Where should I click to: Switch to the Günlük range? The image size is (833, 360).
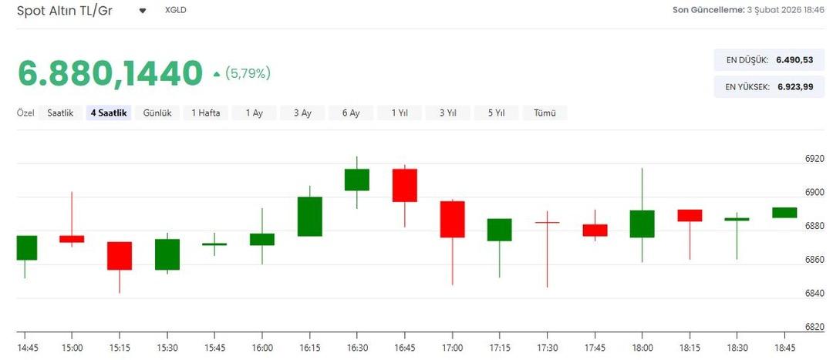pos(157,113)
